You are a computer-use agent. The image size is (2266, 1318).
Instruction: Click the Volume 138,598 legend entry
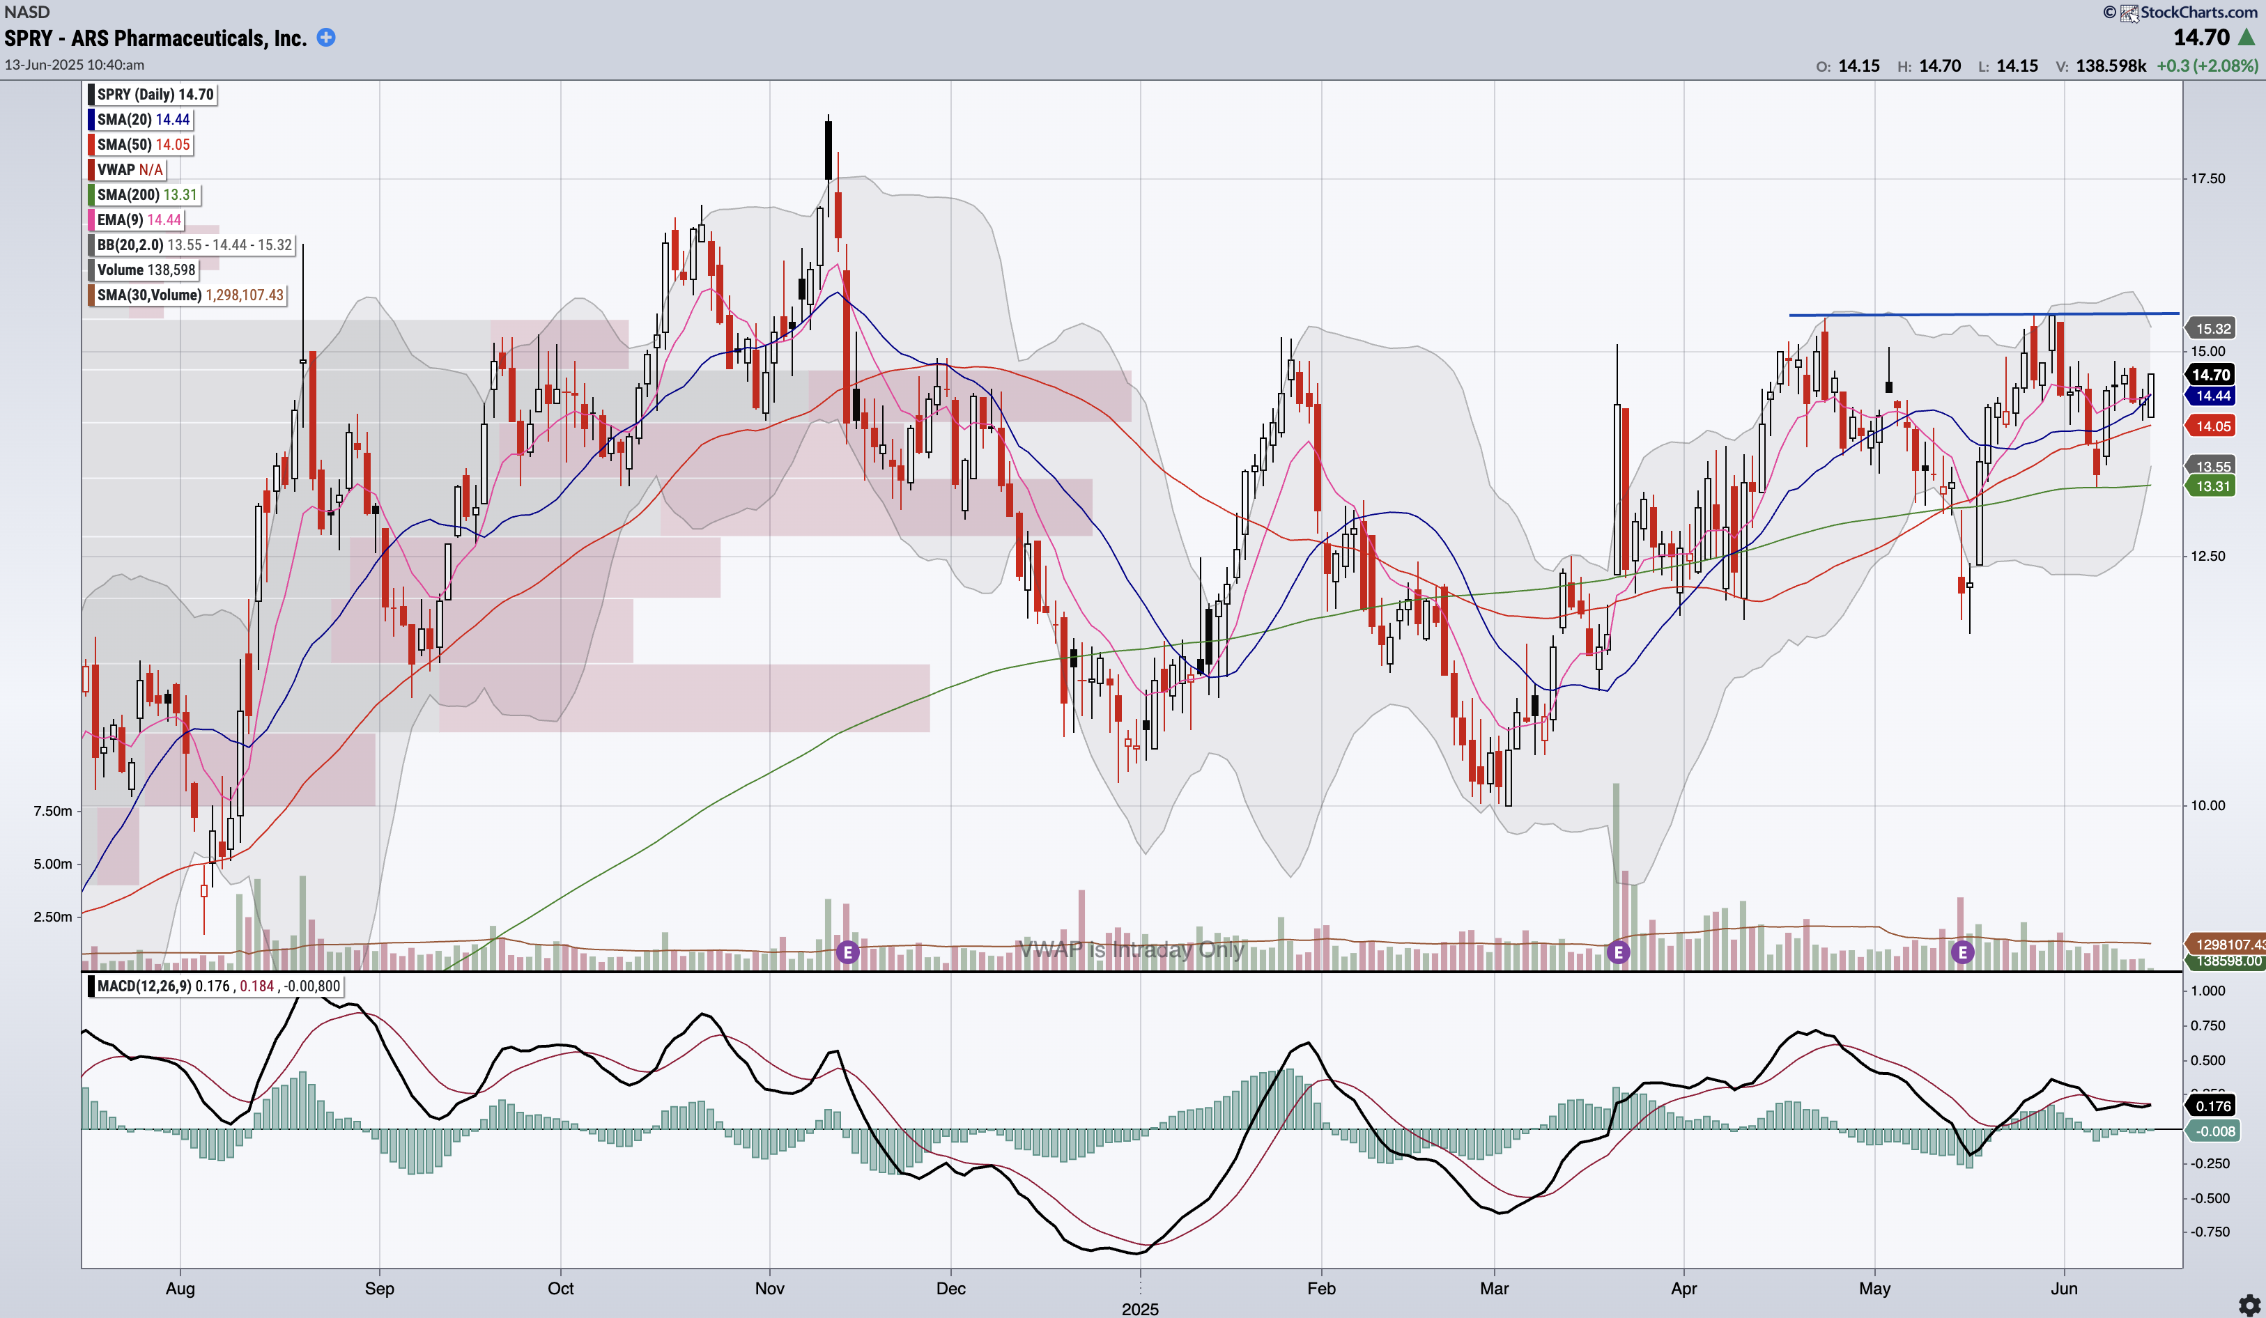pyautogui.click(x=144, y=270)
